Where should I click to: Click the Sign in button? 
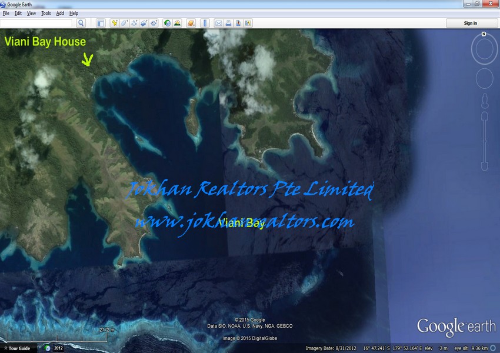[x=470, y=23]
